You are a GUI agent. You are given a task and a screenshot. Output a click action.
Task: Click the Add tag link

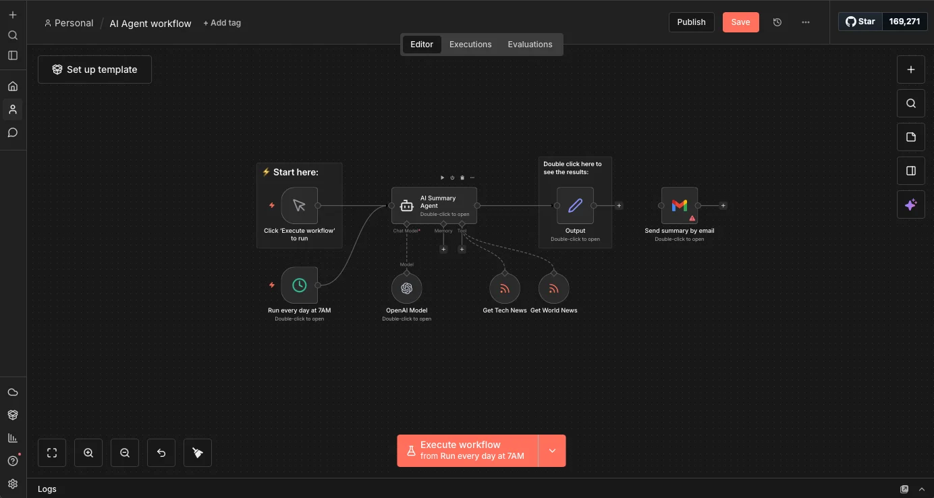tap(222, 23)
